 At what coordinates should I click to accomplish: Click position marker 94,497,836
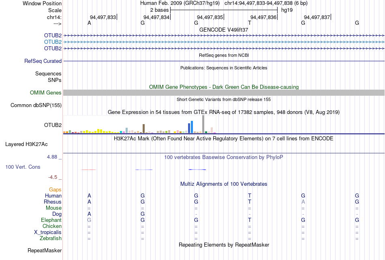click(263, 17)
